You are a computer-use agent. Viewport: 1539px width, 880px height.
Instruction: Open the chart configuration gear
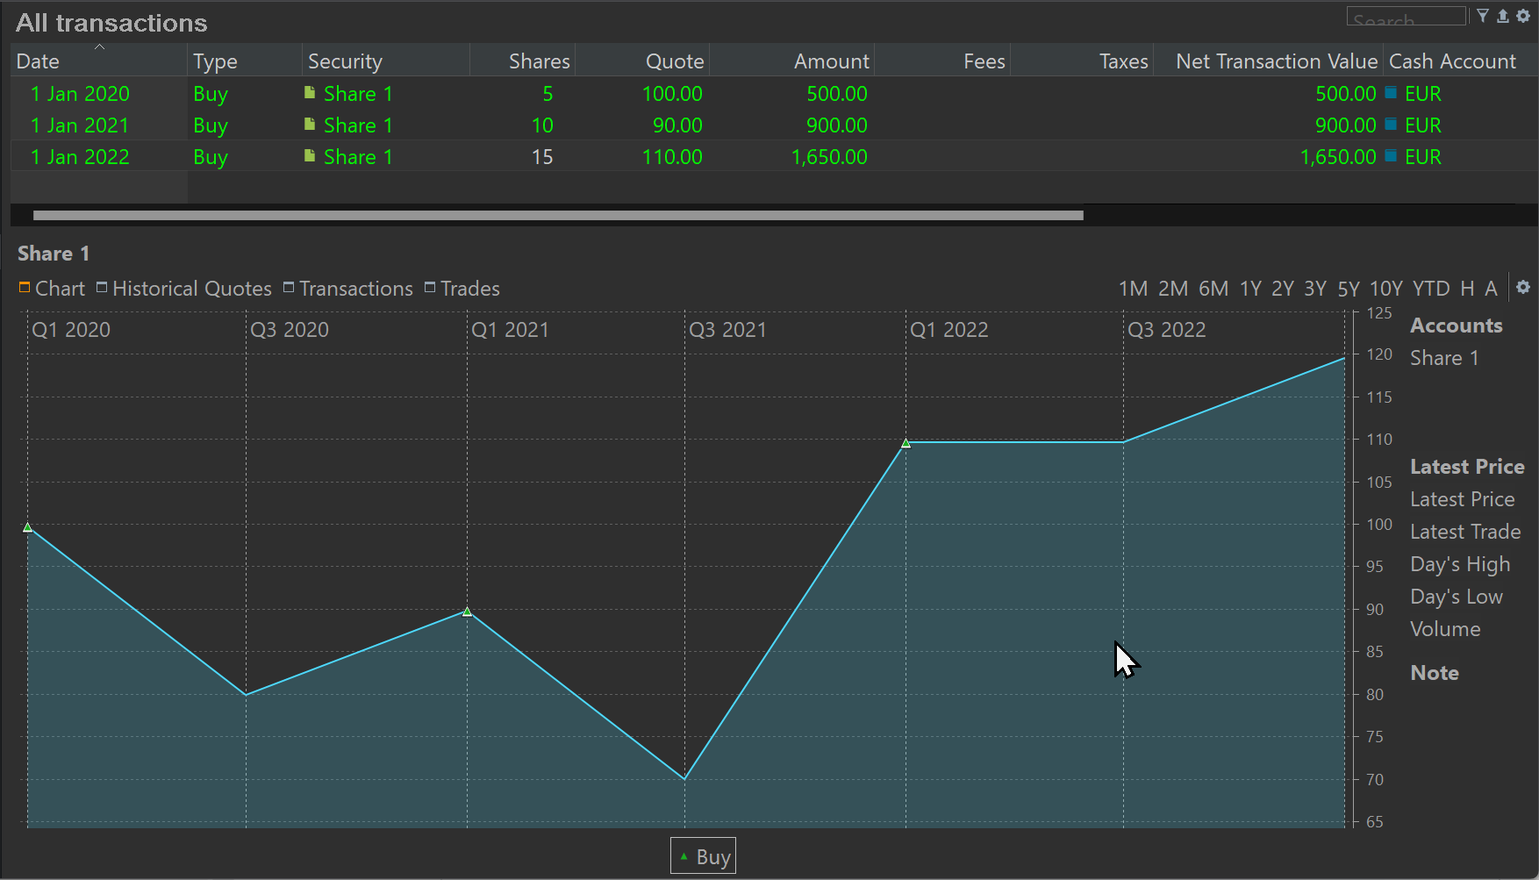click(x=1523, y=288)
